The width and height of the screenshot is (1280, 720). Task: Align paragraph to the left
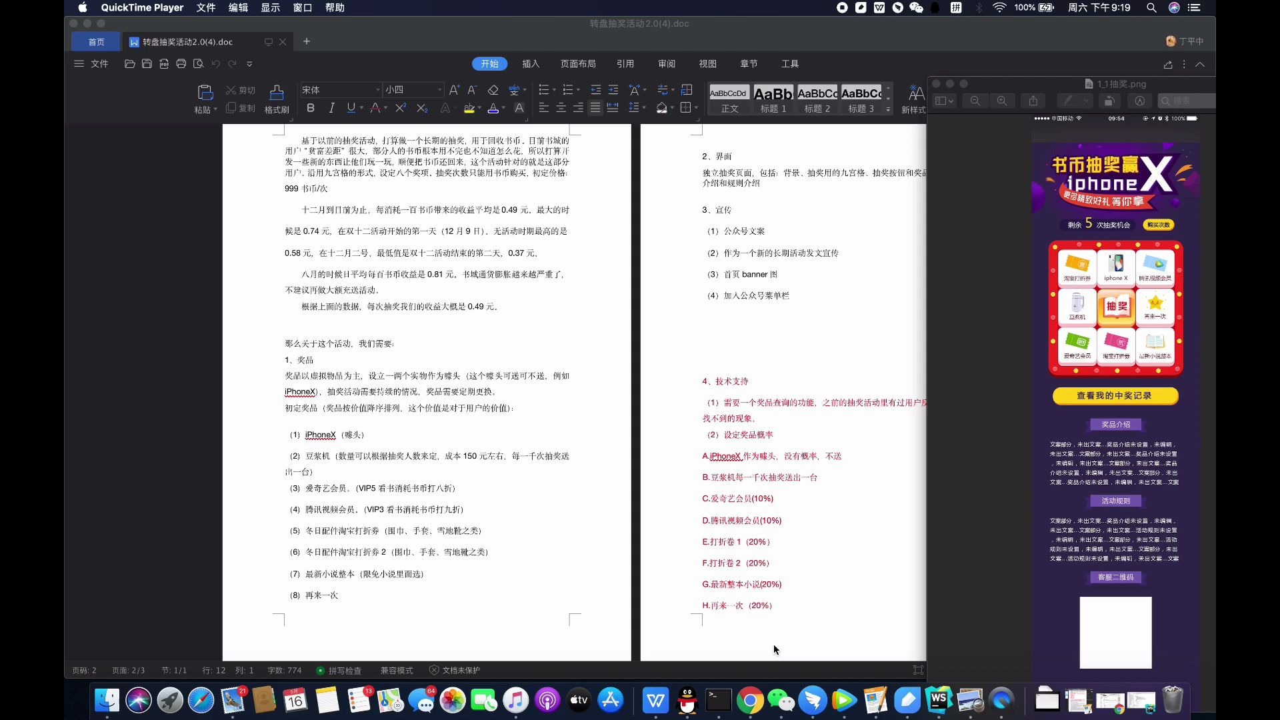click(x=544, y=108)
